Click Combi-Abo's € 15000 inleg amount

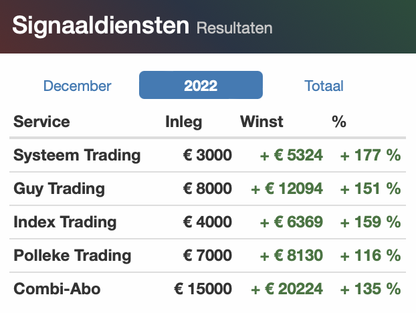click(x=203, y=289)
